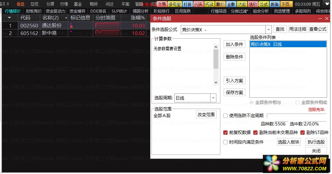Click the 用法注释 button
Screen dimensions: 332x174
(x=298, y=29)
